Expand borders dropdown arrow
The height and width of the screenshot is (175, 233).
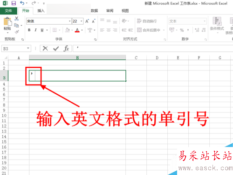click(60, 30)
